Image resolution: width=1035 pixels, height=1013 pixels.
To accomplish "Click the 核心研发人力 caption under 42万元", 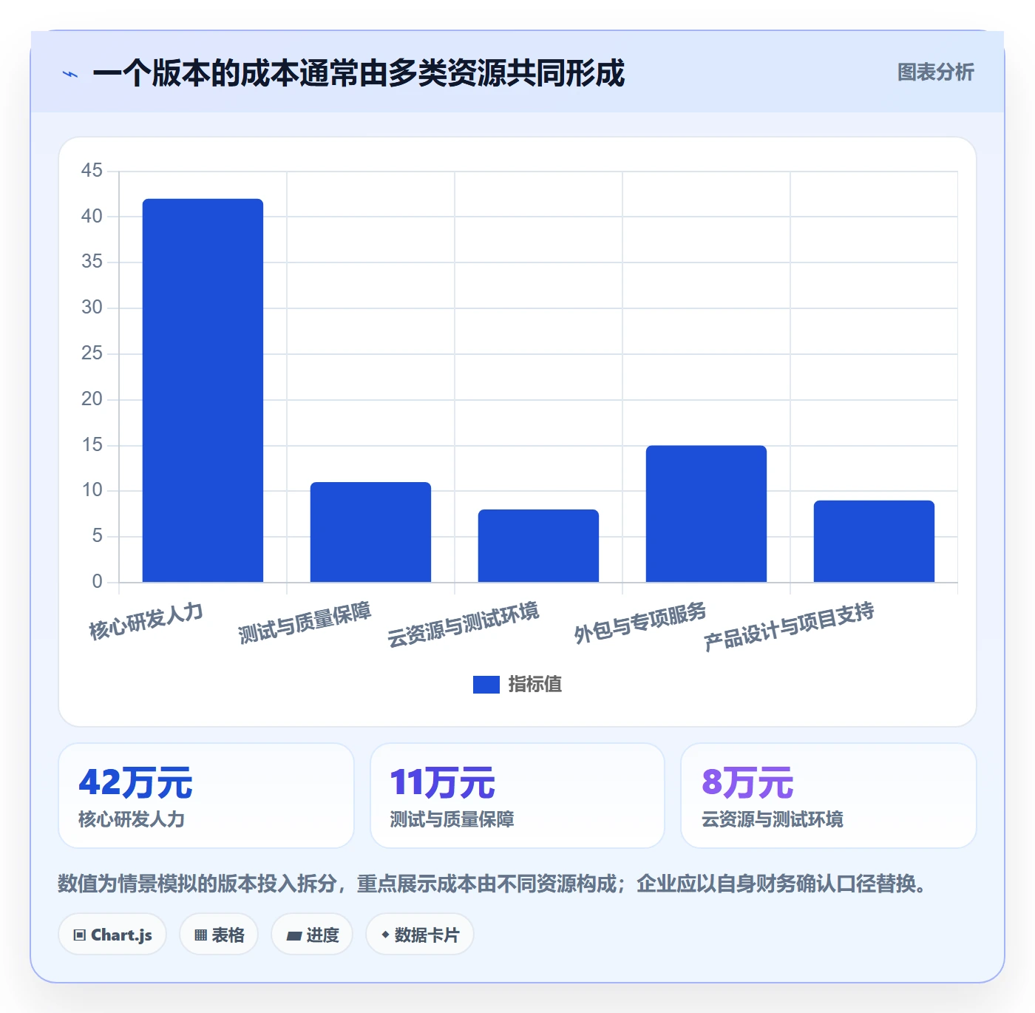I will pos(132,819).
